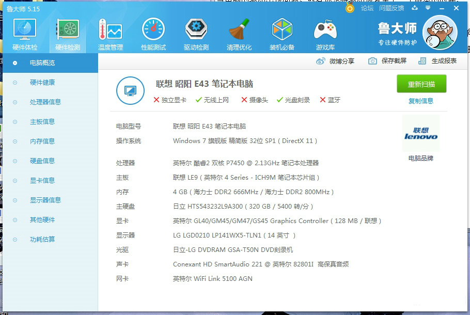Click the gold medal icon in title bar
Viewport: 470px width, 315px height.
[x=350, y=8]
